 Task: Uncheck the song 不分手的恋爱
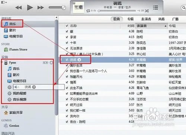[x=67, y=99]
